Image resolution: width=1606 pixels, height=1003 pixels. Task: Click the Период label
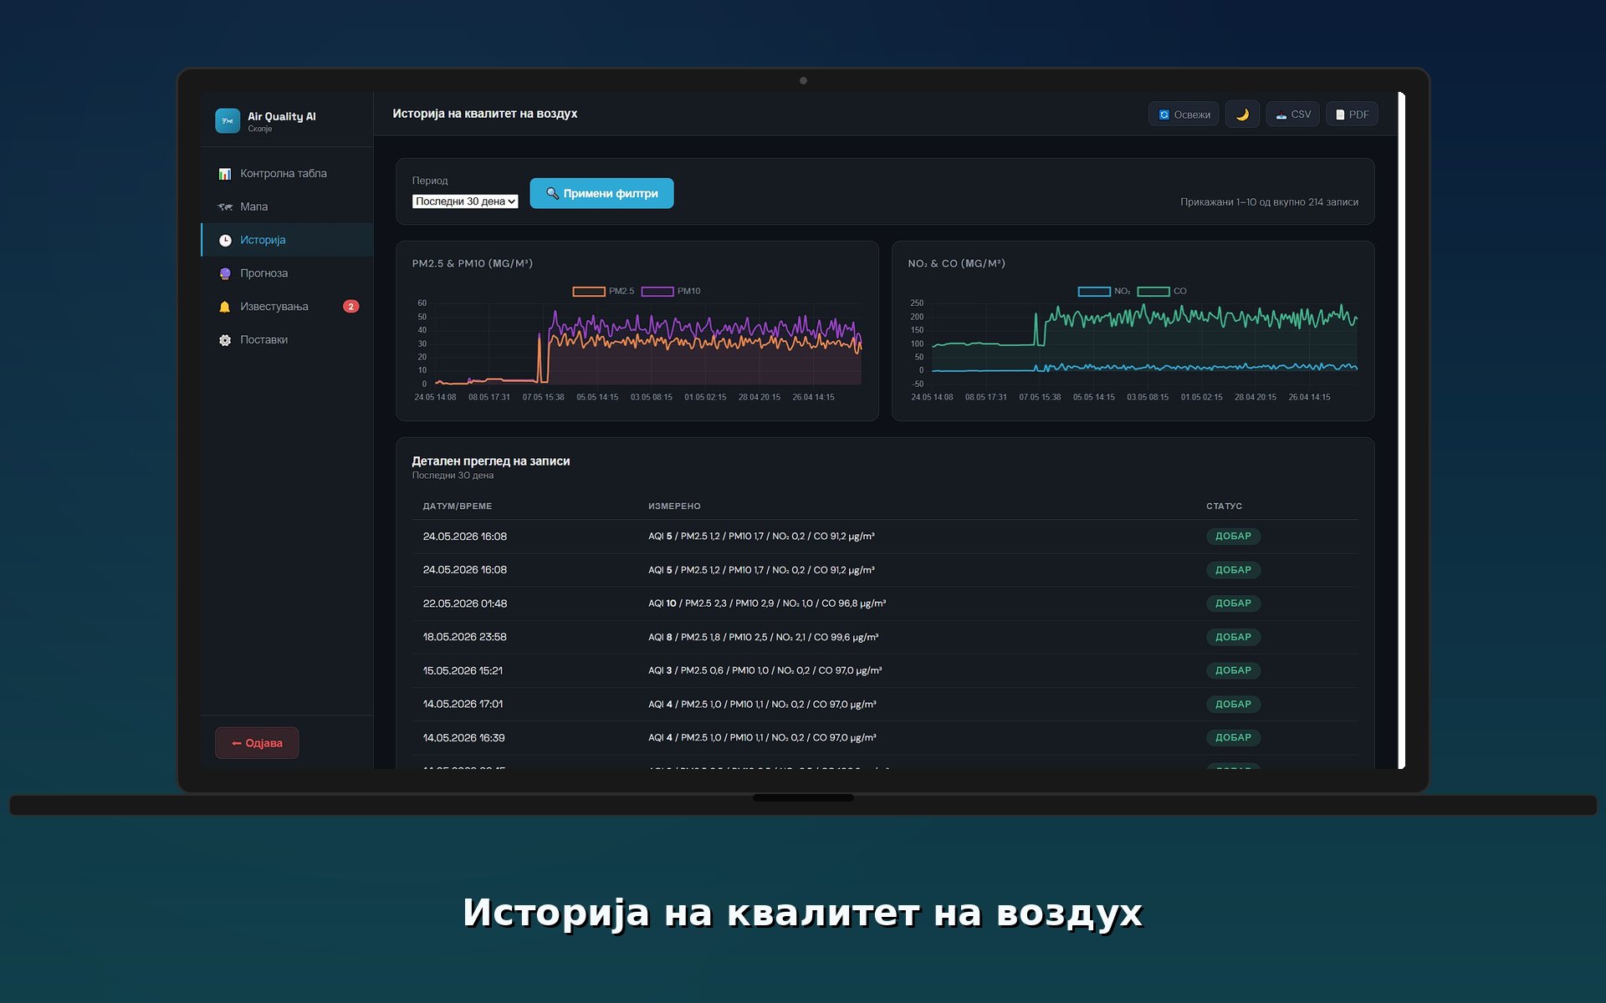click(x=430, y=181)
